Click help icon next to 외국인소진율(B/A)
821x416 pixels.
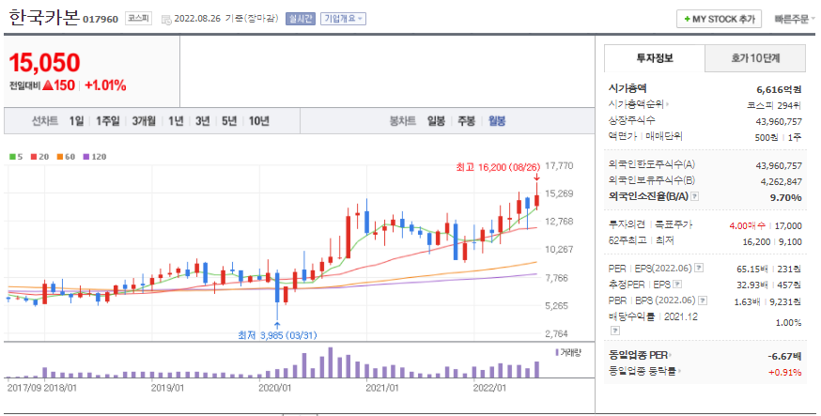[694, 196]
